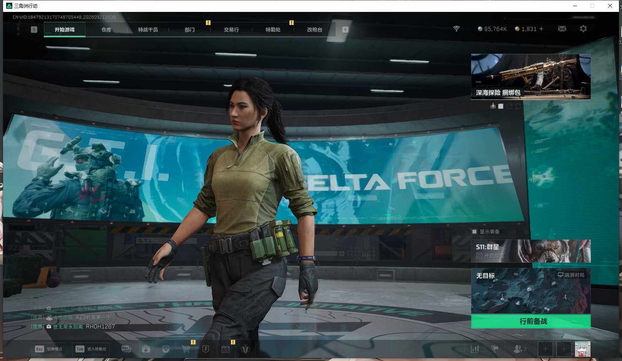Screen dimensions: 622x361
Task: Enable the 显示装备 checkbox
Action: coord(475,231)
